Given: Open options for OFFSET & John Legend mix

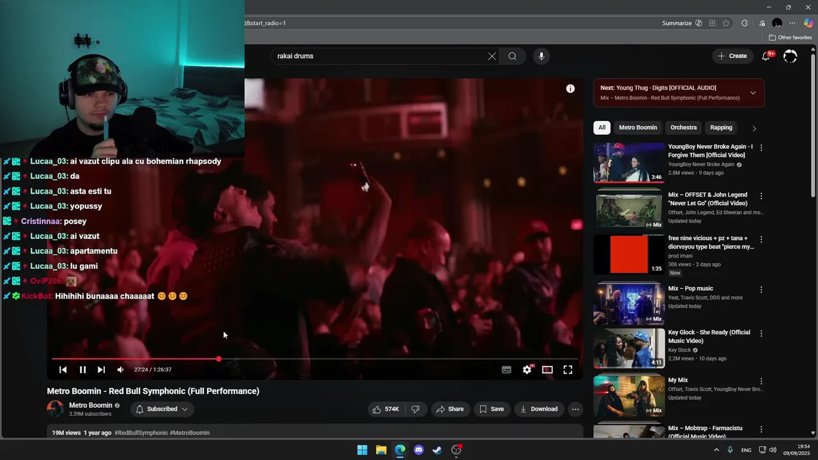Looking at the screenshot, I should click(x=760, y=195).
